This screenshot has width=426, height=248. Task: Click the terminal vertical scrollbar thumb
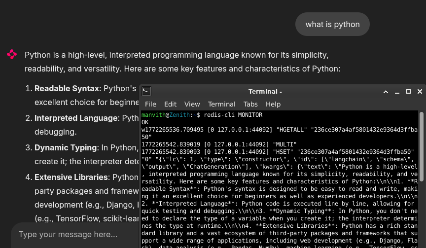pyautogui.click(x=422, y=147)
